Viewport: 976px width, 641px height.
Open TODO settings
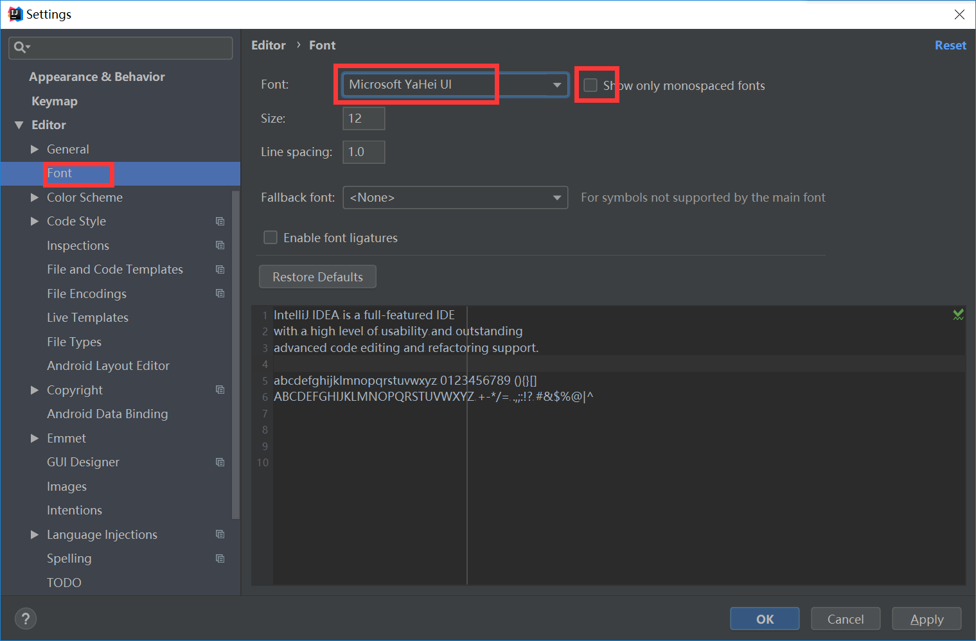click(x=64, y=583)
